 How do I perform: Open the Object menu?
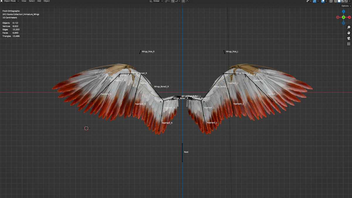[x=46, y=1]
